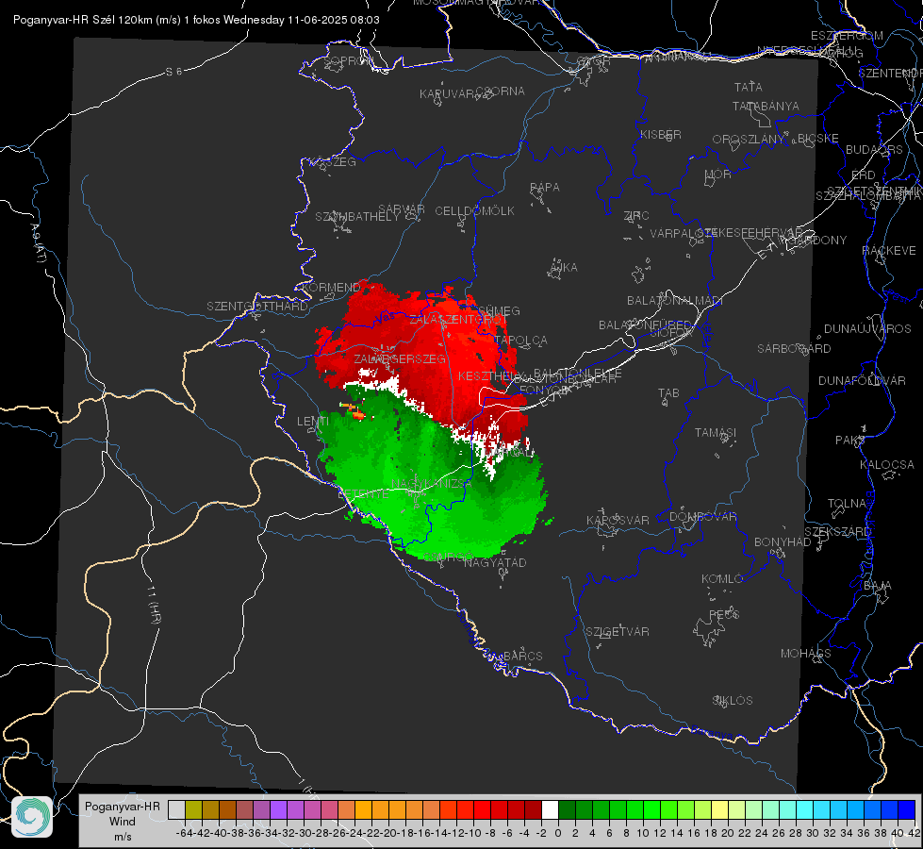Screen dimensions: 923x849
Task: Click the radar title text with the timestamp
Action: 196,20
